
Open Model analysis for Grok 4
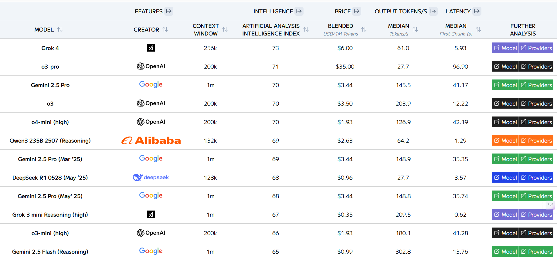point(505,48)
